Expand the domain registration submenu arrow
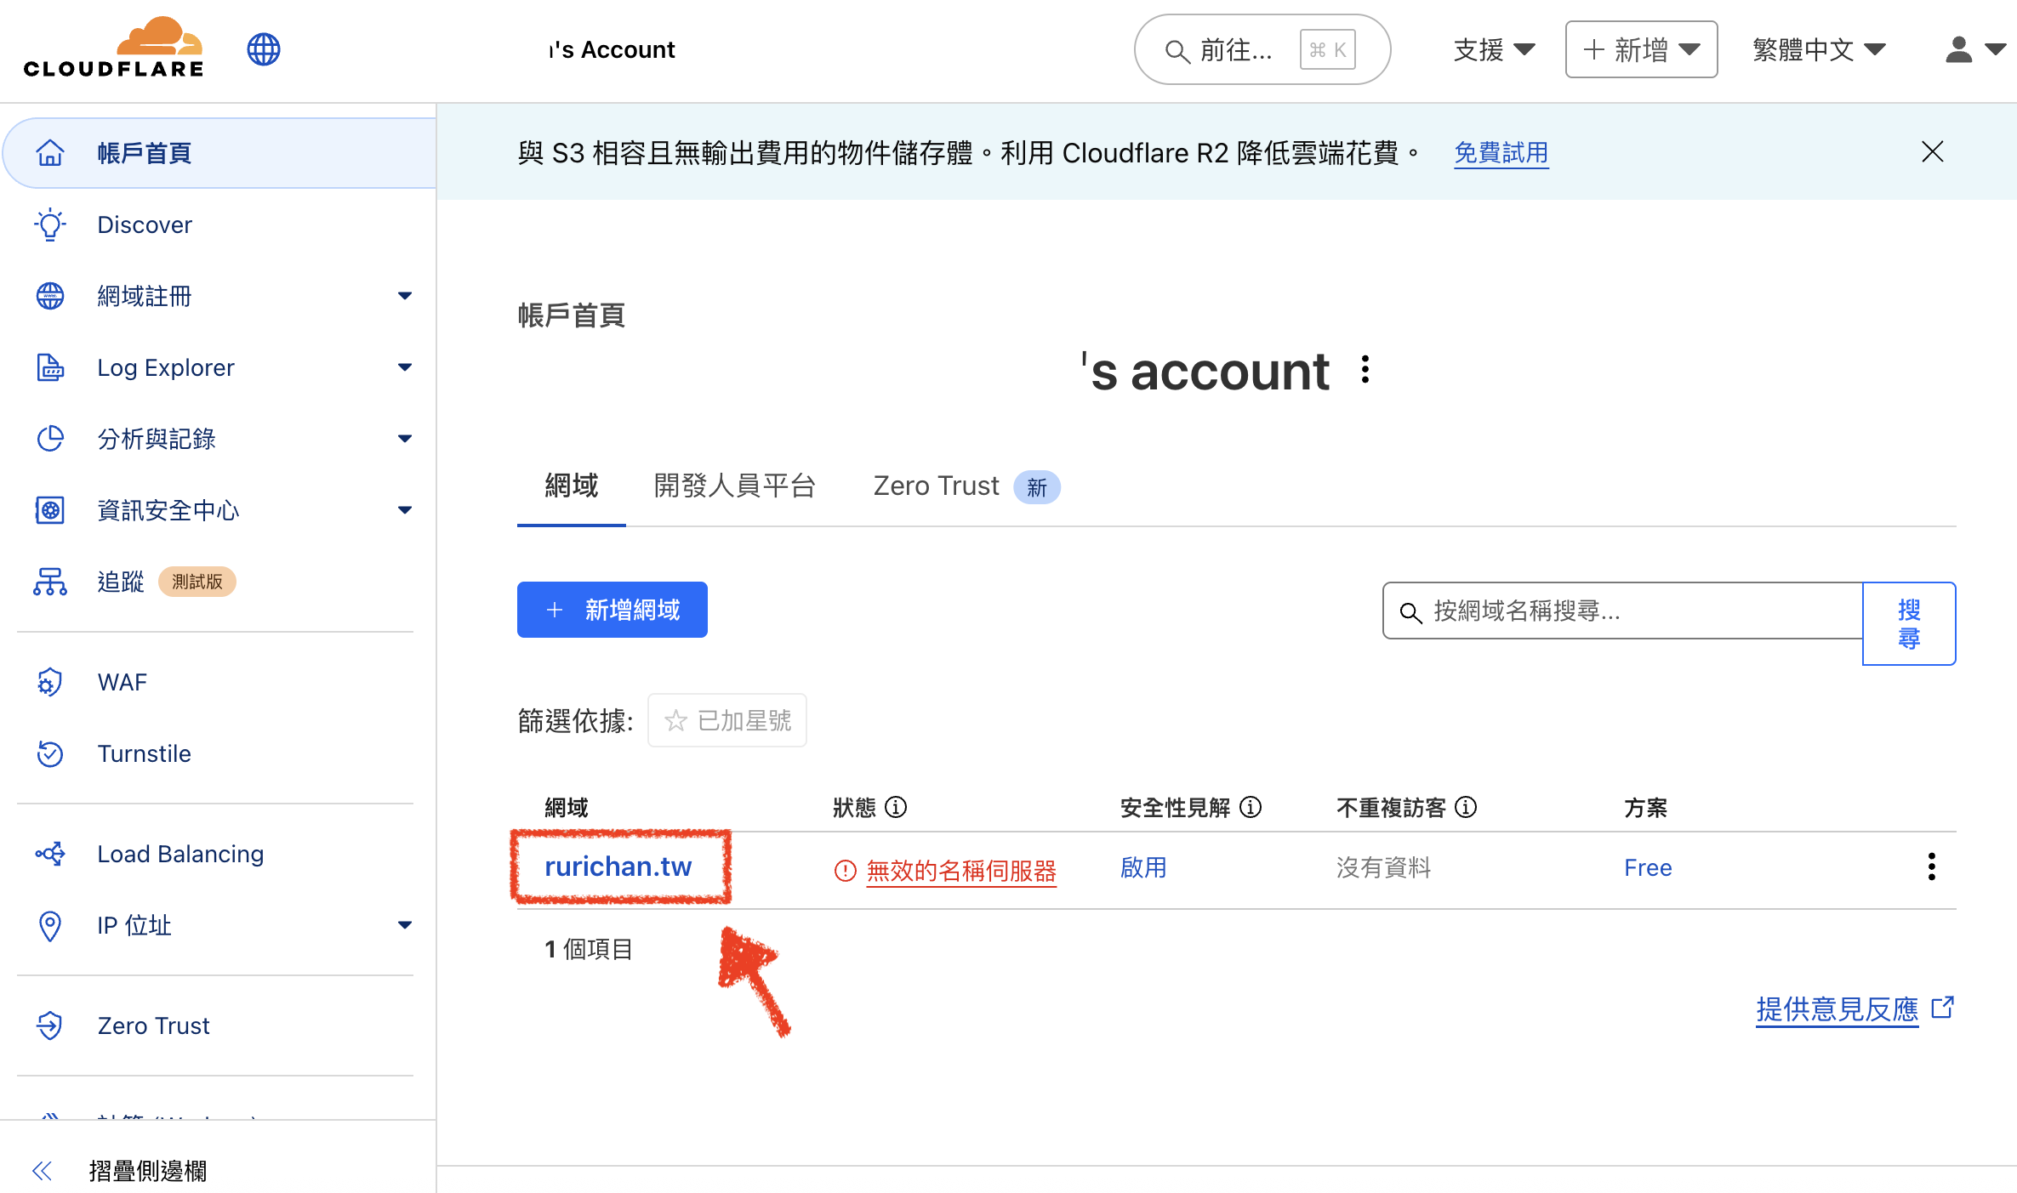The image size is (2017, 1193). [x=405, y=296]
